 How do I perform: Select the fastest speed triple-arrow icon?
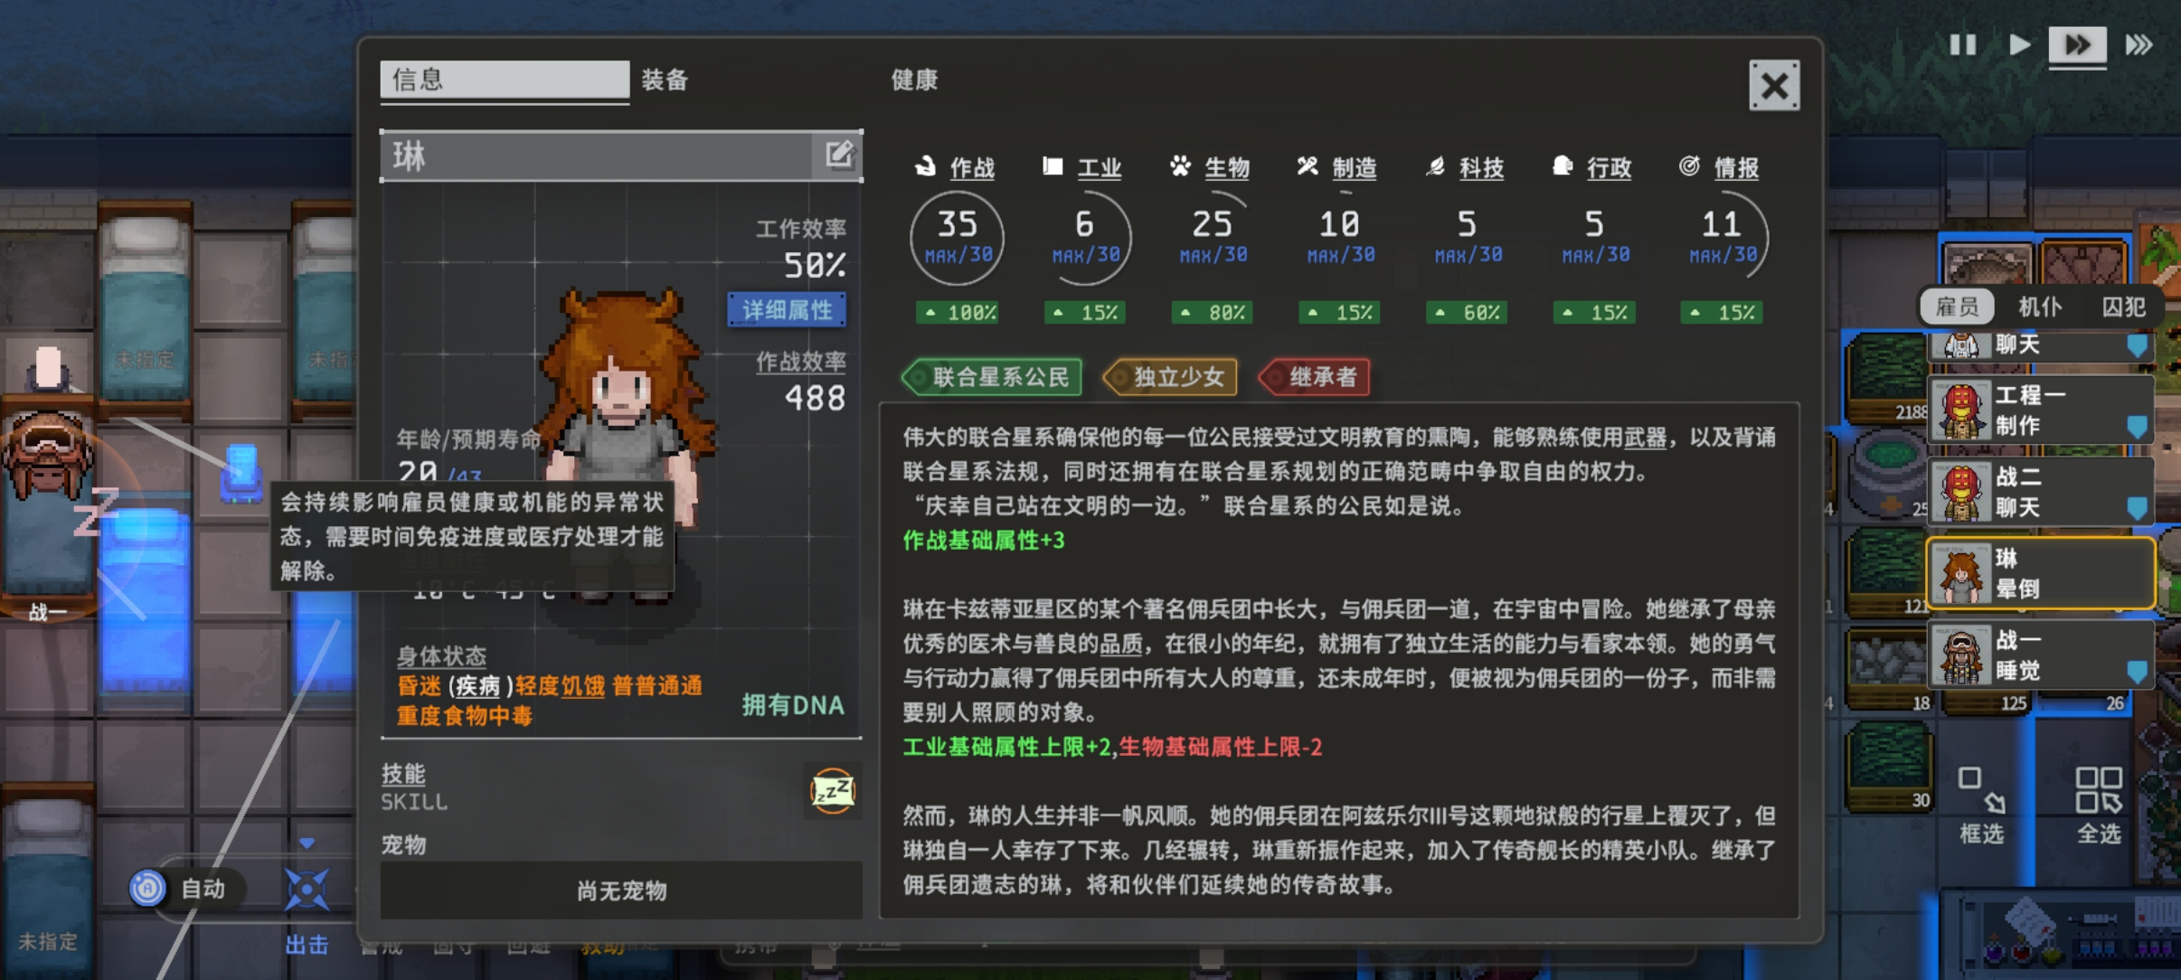click(2139, 44)
